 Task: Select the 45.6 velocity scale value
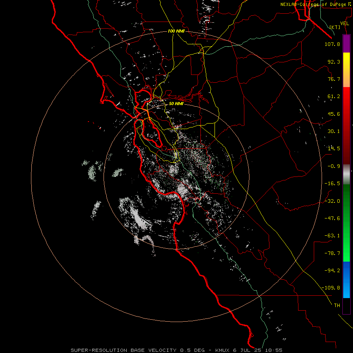pyautogui.click(x=334, y=114)
